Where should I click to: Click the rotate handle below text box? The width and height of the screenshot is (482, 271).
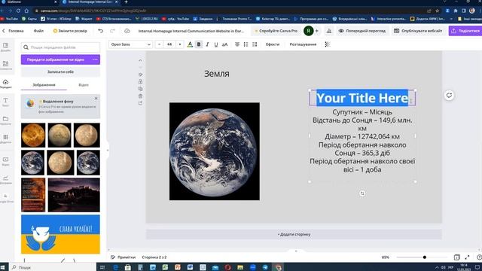pos(362,193)
